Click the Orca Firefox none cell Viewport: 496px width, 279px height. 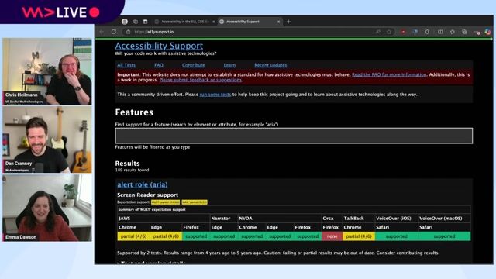tap(332, 236)
